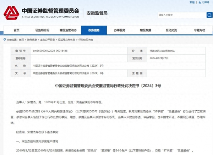Switch to Traditional Chinese via 繁體 link
Screen dimensions: 213x155
[192, 2]
